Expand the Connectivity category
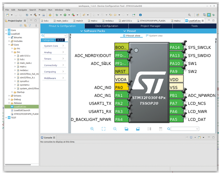This screenshot has width=221, height=175. click(x=54, y=65)
